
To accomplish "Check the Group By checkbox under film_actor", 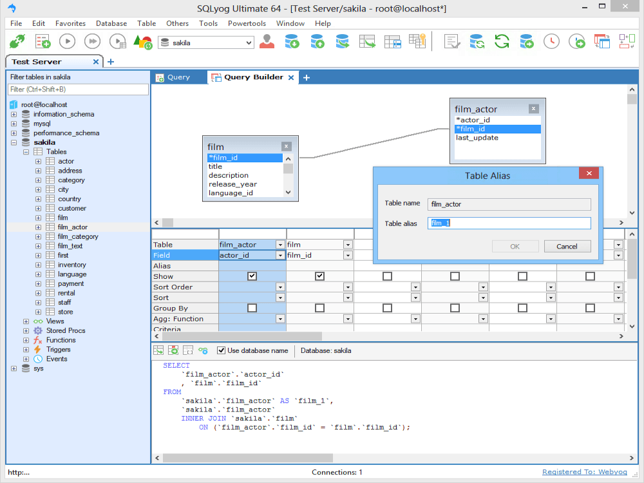I will (251, 308).
